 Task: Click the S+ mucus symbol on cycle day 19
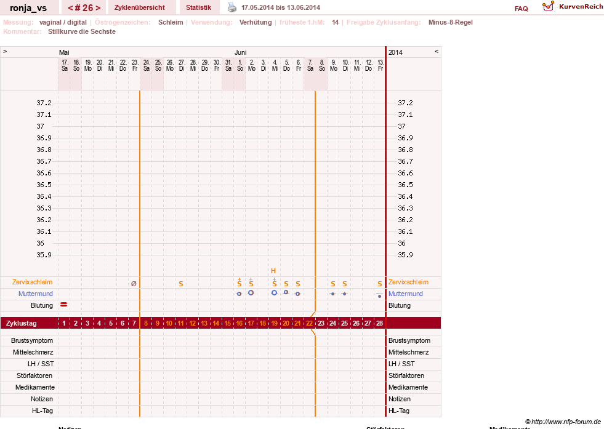tap(274, 283)
